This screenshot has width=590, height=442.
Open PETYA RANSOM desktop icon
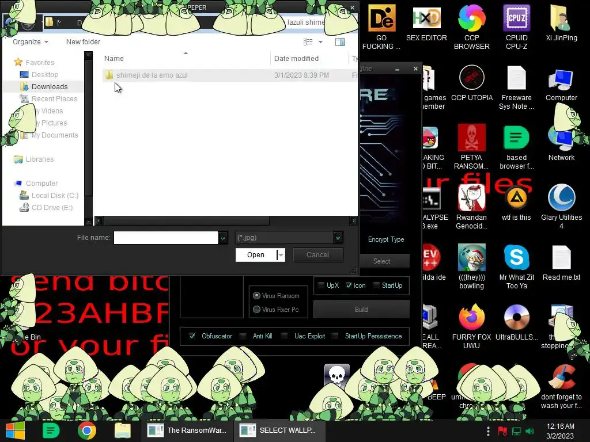pos(471,147)
